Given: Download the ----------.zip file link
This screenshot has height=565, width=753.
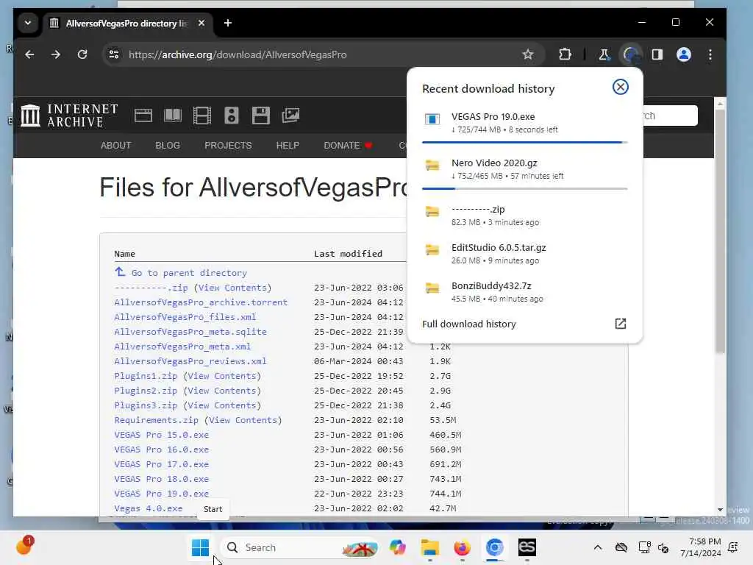Looking at the screenshot, I should tap(151, 288).
